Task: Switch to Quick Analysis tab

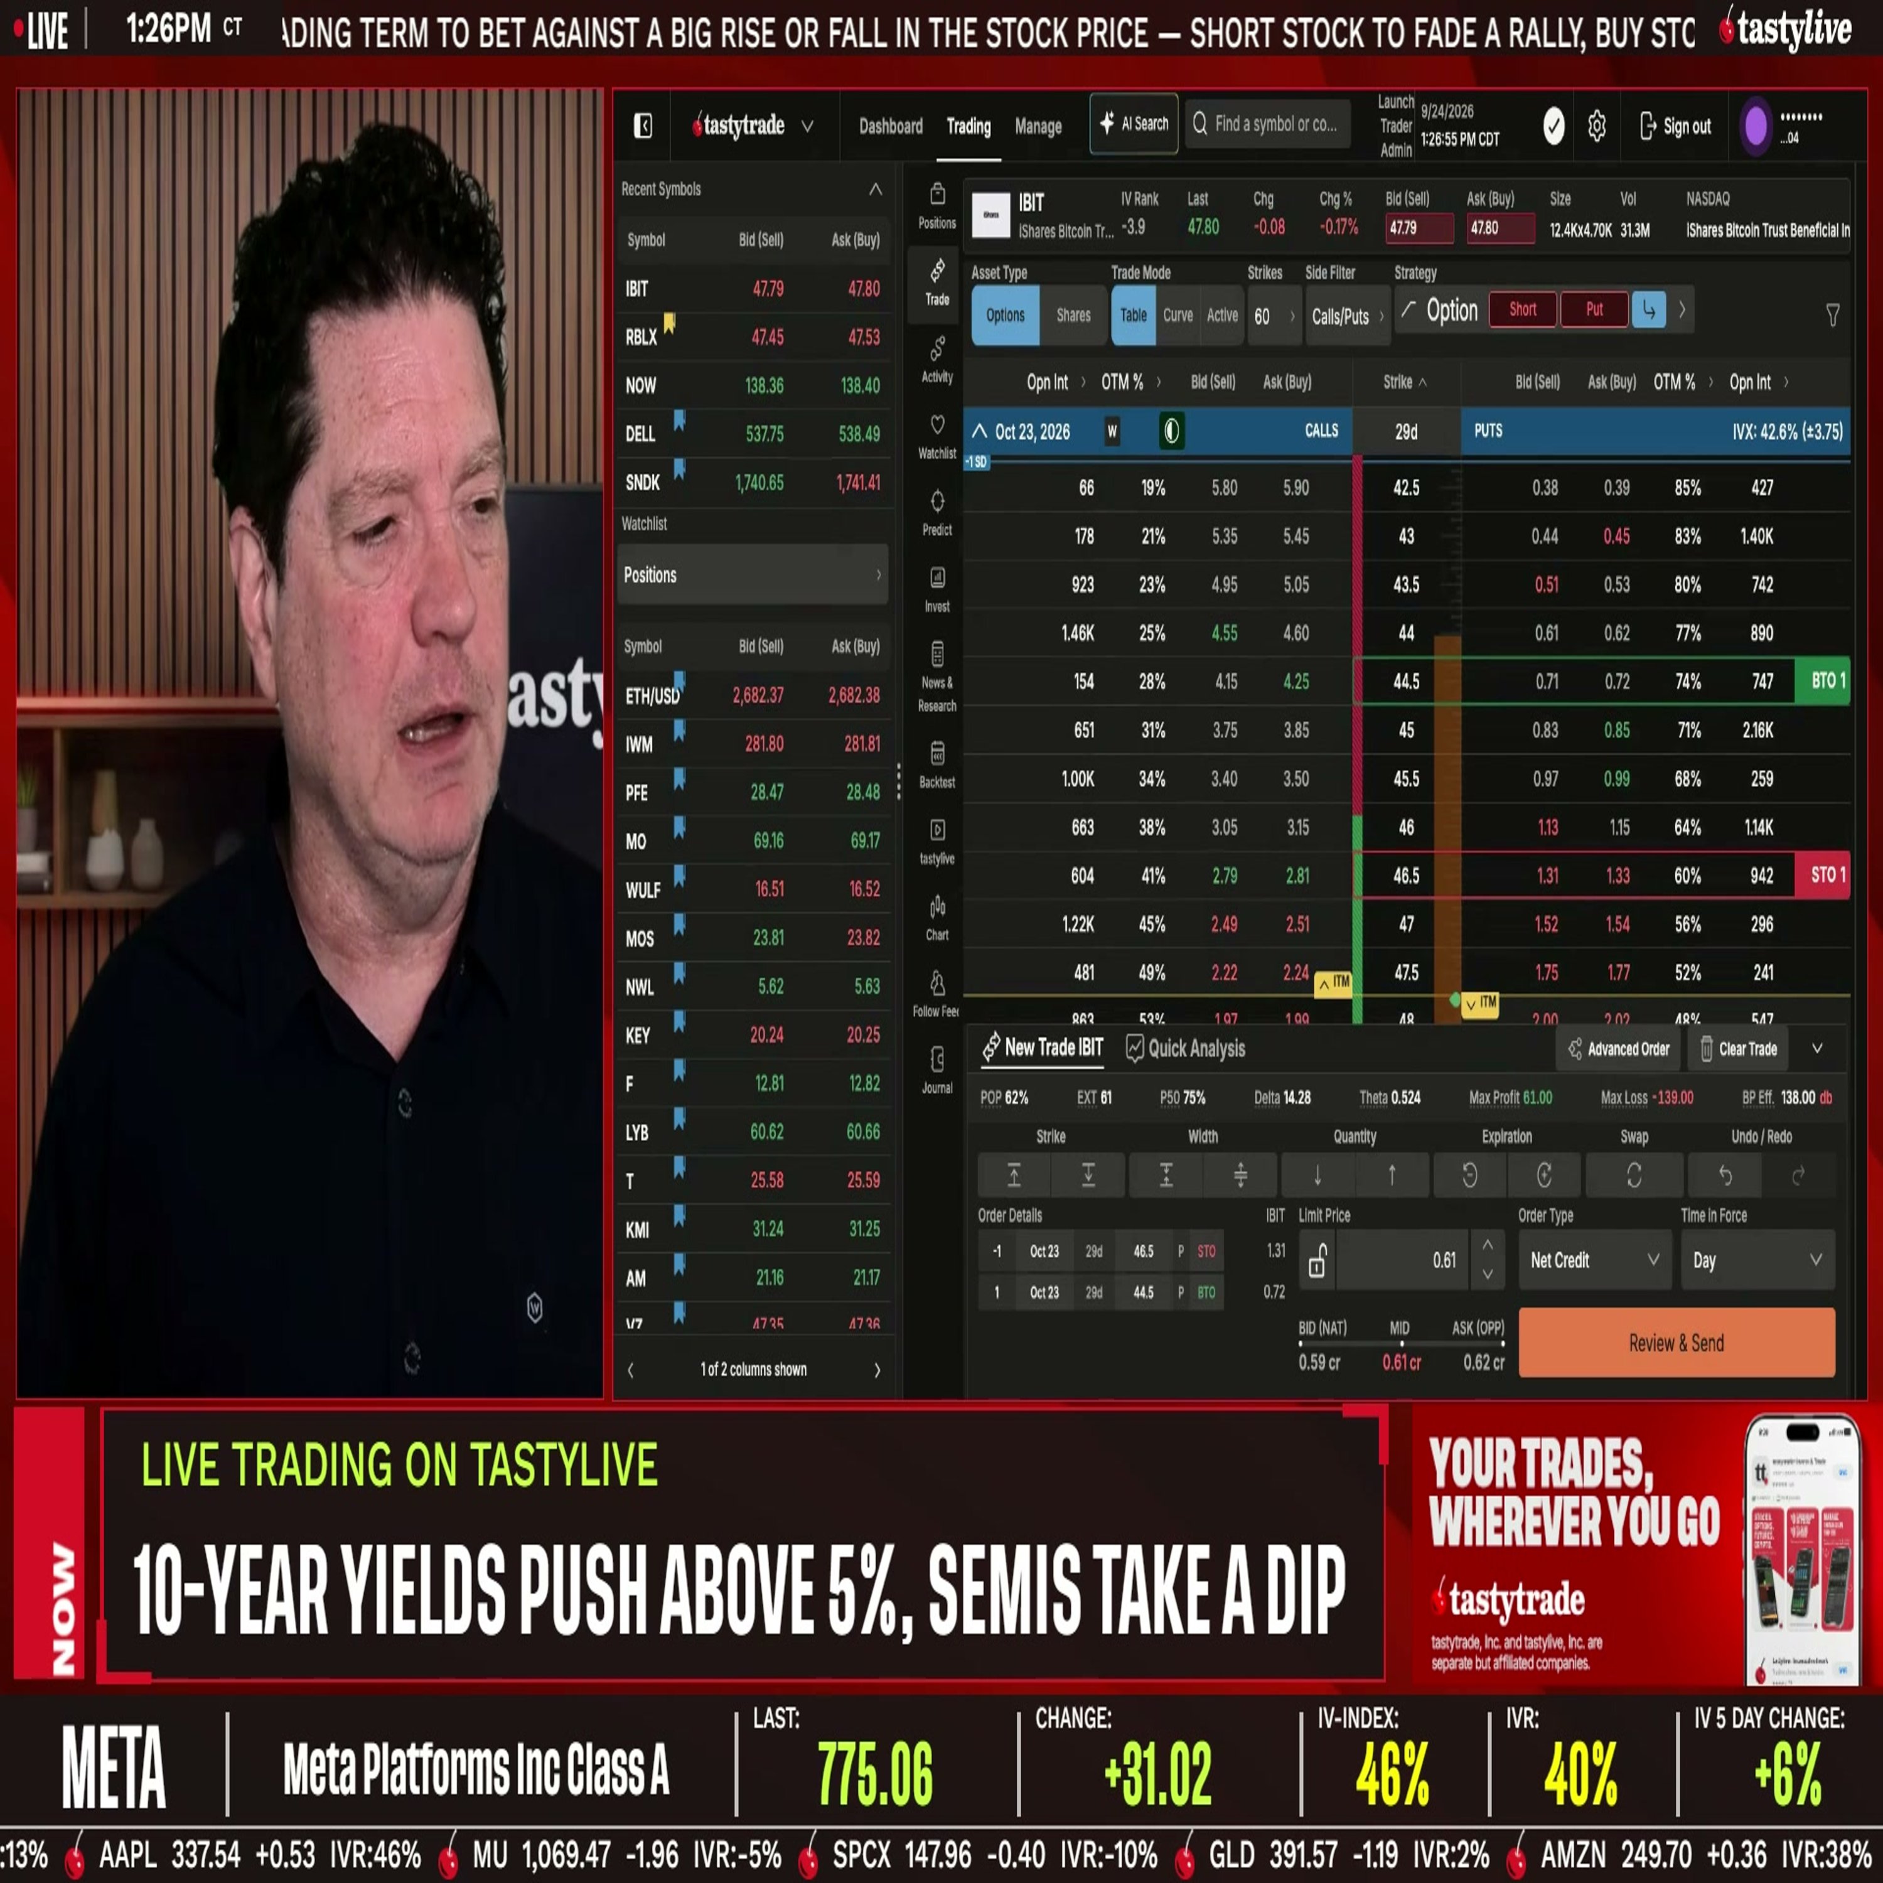Action: tap(1186, 1049)
